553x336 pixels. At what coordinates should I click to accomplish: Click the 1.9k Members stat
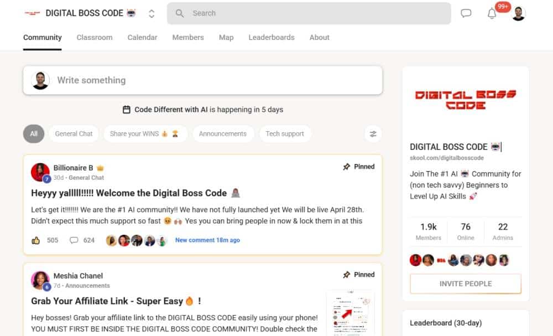(x=428, y=231)
